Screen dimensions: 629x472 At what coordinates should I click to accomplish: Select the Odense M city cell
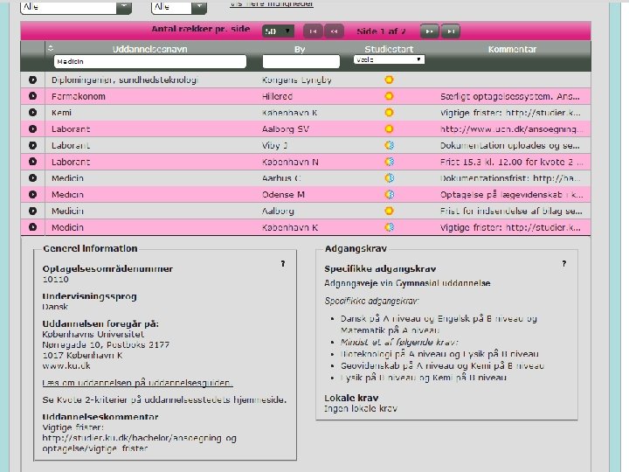click(x=283, y=195)
